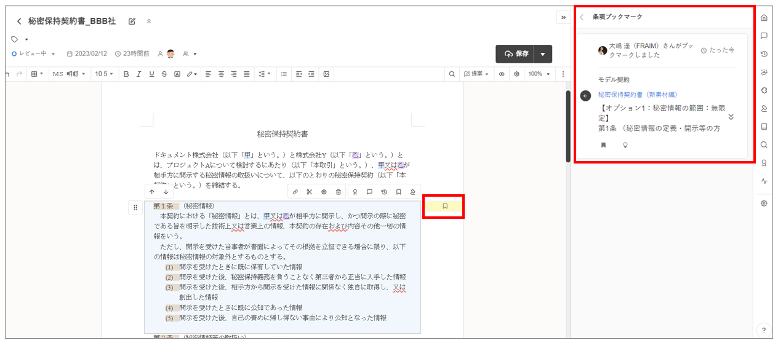
Task: Click the yellow bookmark marker beside 第1条
Action: (x=444, y=206)
